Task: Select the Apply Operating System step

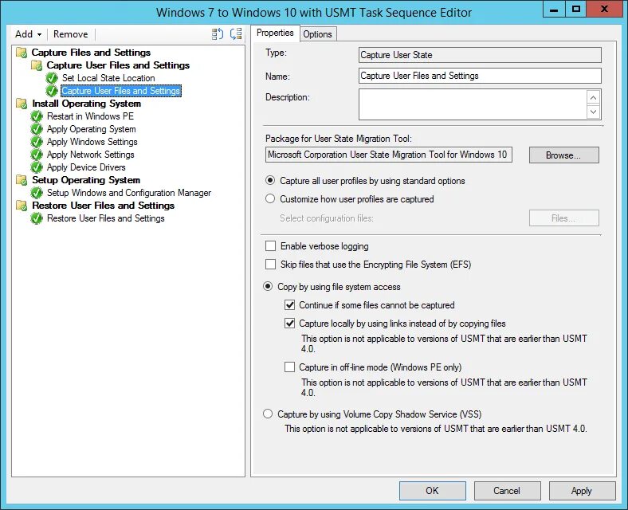Action: pos(92,129)
